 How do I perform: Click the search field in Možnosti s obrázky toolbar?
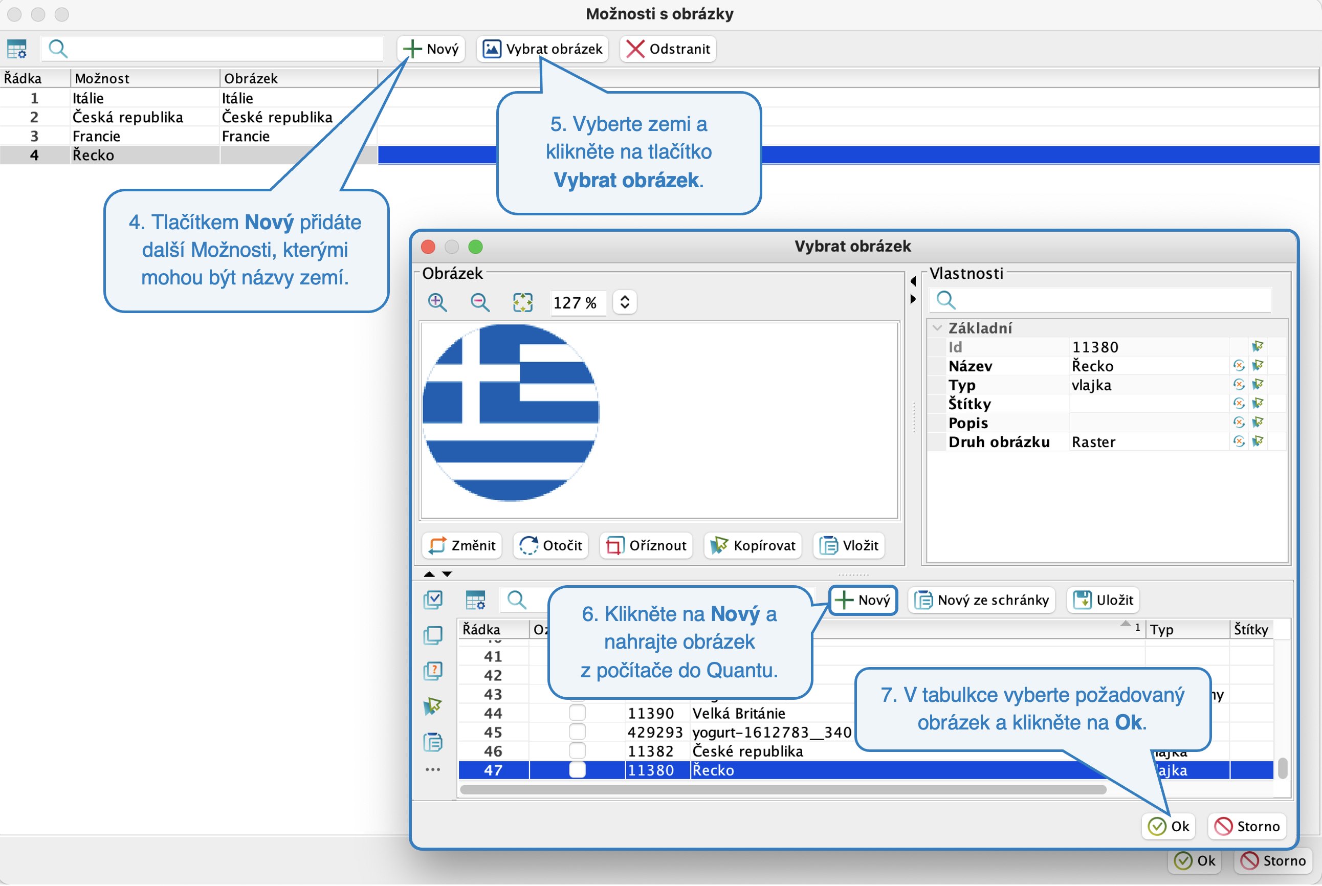coord(212,49)
